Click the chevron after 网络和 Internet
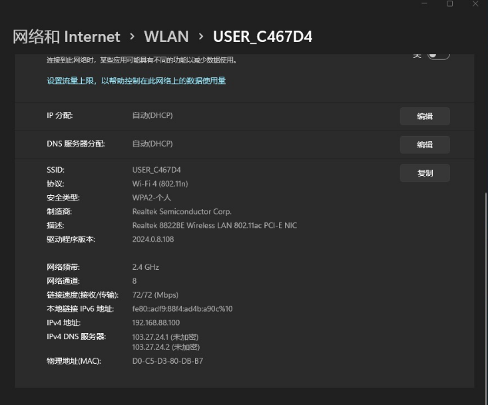Image resolution: width=488 pixels, height=405 pixels. coord(132,37)
